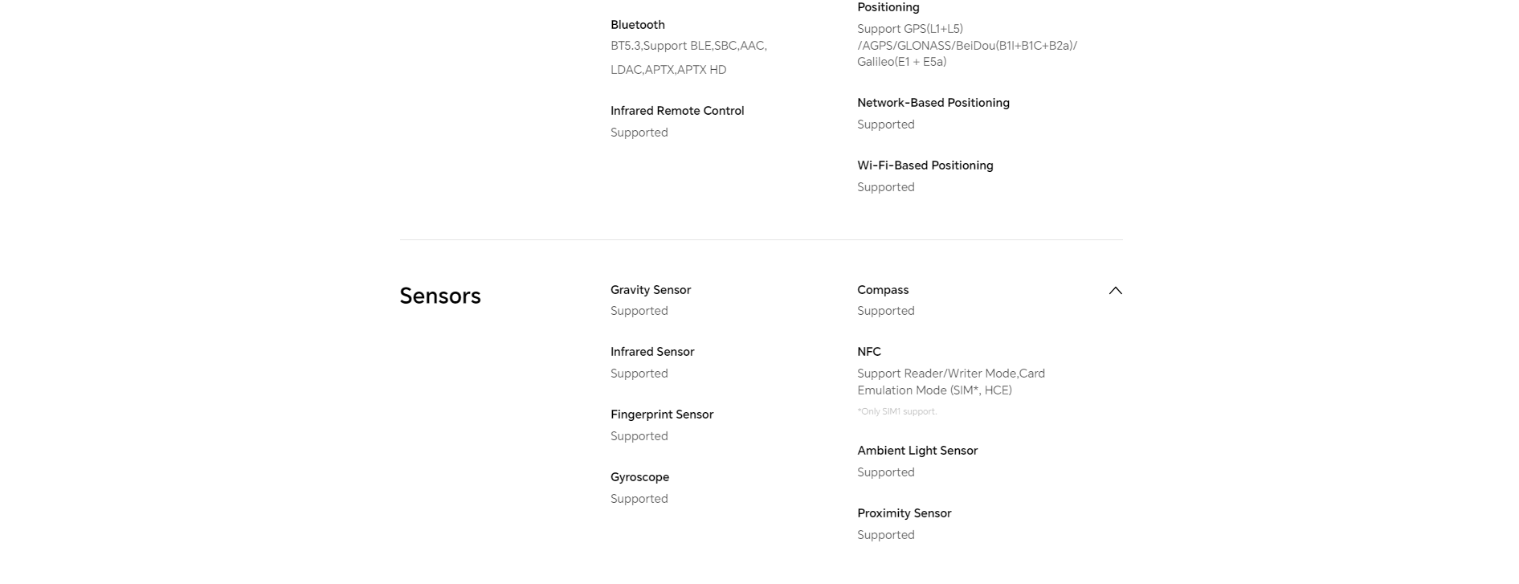Select the Gyroscope spec label
Screen dimensions: 1519x584
point(639,477)
